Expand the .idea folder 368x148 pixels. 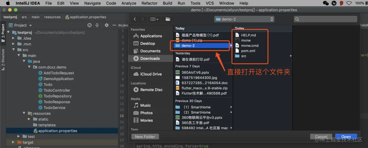click(x=13, y=38)
